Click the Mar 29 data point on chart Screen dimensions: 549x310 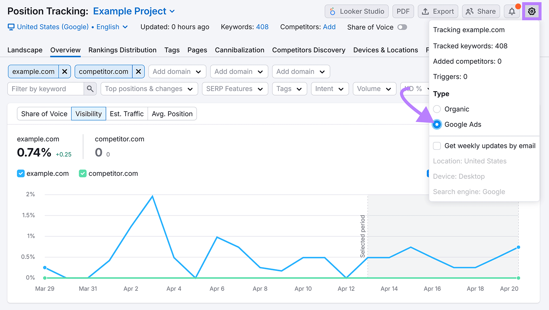[45, 268]
